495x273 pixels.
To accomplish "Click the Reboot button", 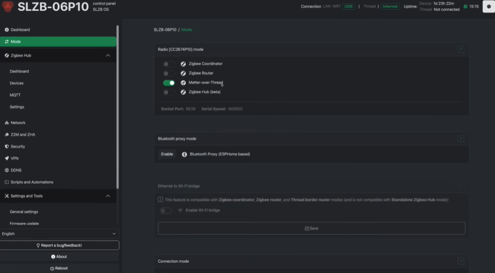I will tap(59, 268).
